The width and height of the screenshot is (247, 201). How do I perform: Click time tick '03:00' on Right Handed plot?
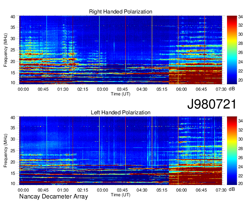102,89
